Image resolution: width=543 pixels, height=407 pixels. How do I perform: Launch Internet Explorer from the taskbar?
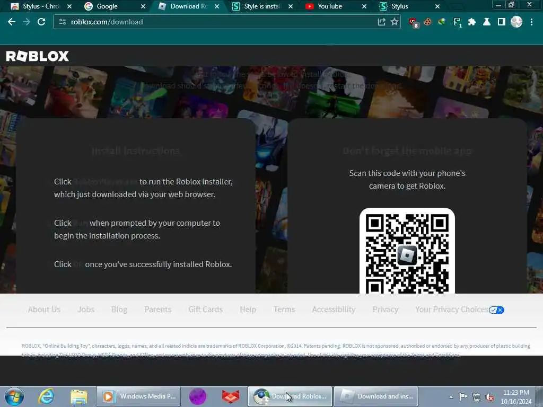pyautogui.click(x=47, y=396)
